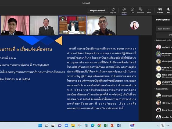Open Excel from the taskbar

coord(106,126)
